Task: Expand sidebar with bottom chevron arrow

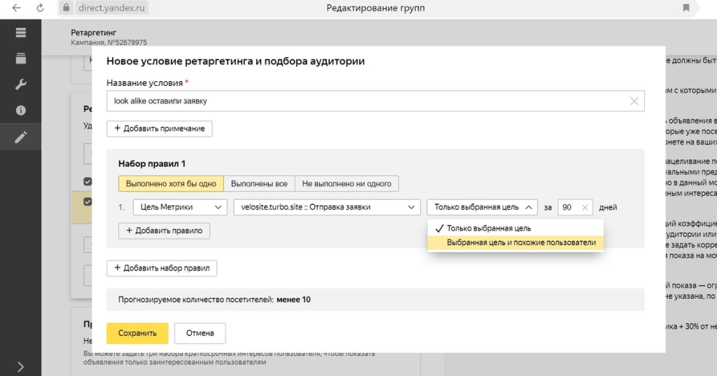Action: pos(20,367)
